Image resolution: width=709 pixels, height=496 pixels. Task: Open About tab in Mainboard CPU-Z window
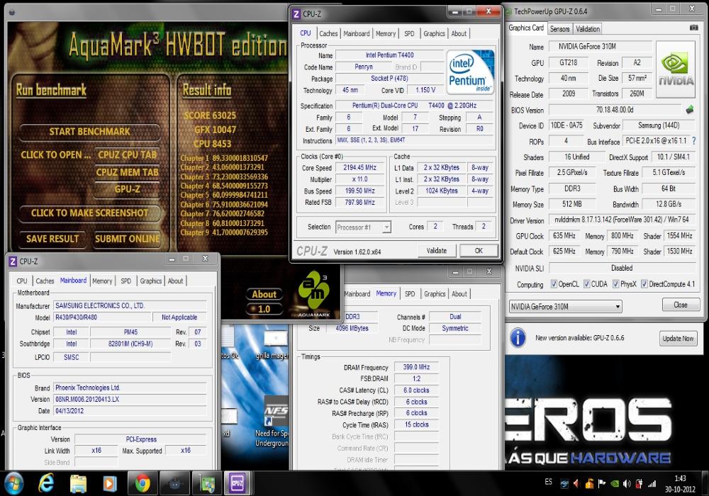tap(175, 281)
